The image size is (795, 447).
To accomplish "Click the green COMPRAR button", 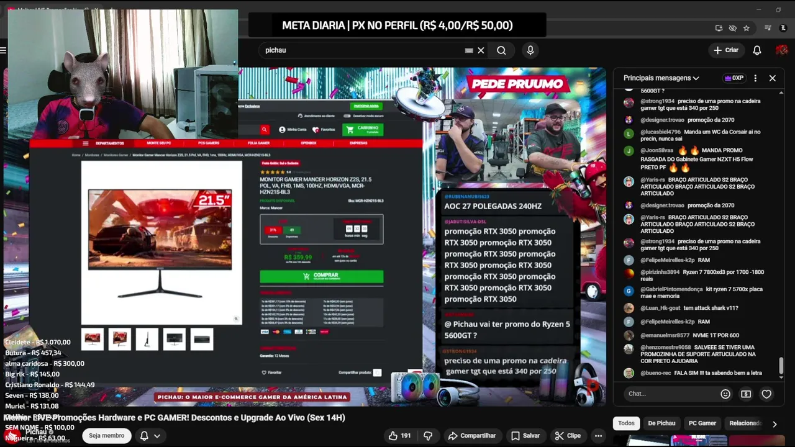I will [x=321, y=276].
